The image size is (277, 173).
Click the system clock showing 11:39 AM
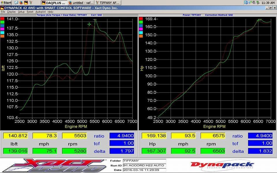(268, 3)
